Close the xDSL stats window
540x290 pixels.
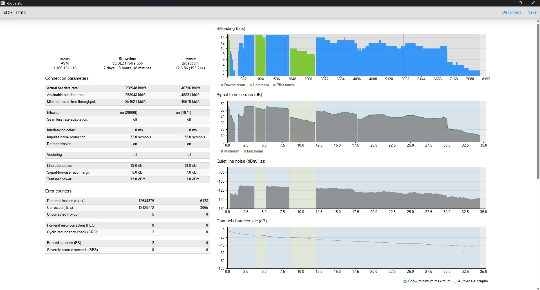tap(533, 3)
